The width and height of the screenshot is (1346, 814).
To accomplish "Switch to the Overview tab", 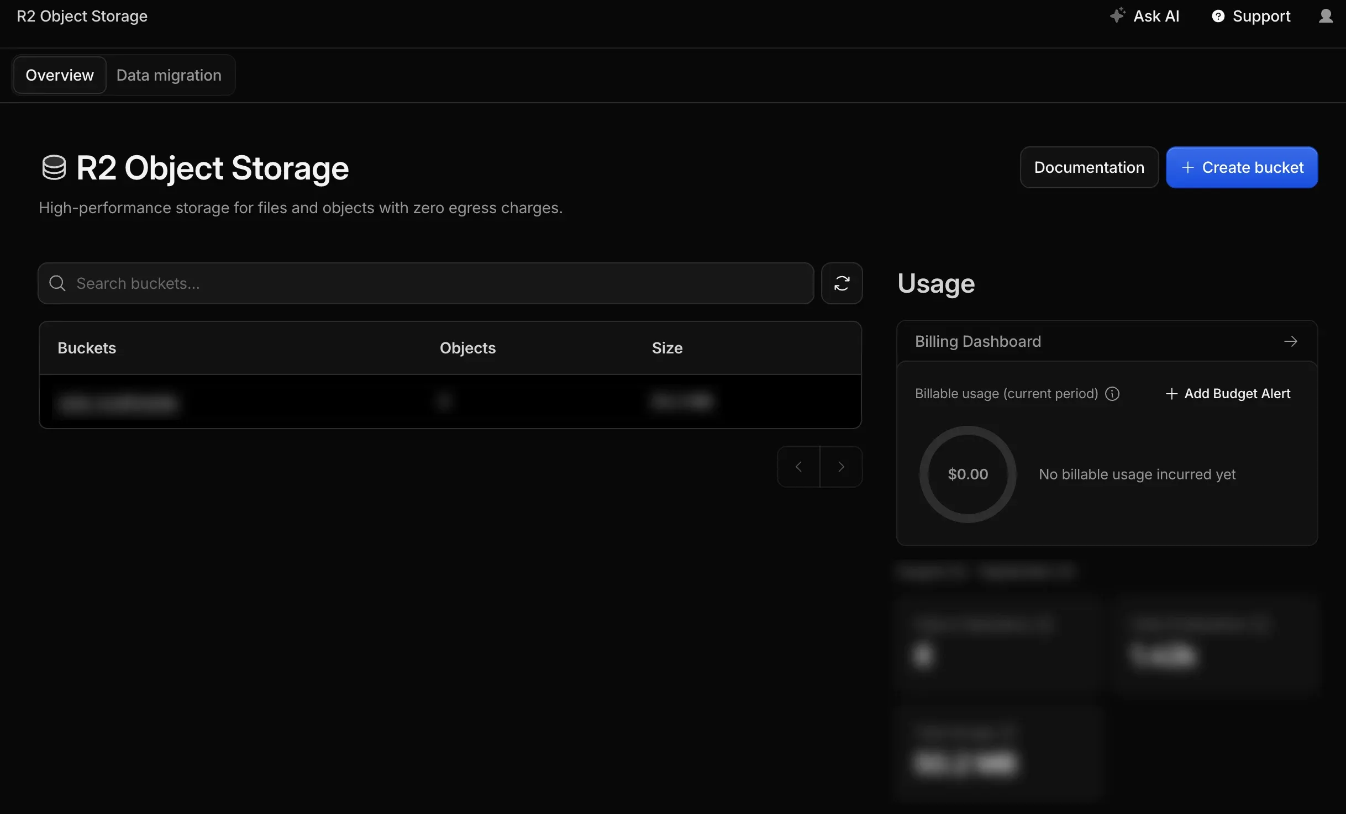I will (x=60, y=75).
